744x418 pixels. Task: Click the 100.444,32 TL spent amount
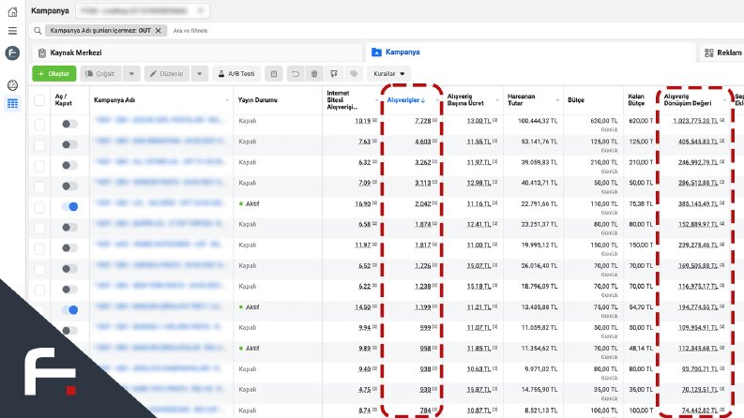[x=538, y=121]
